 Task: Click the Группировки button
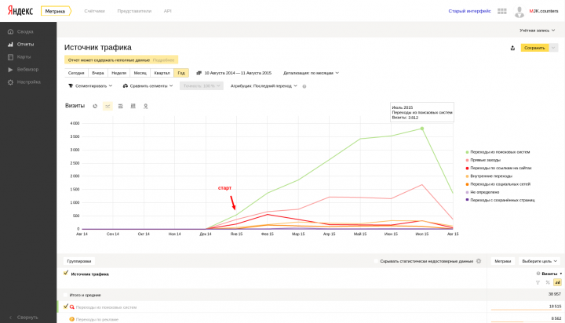pyautogui.click(x=79, y=261)
